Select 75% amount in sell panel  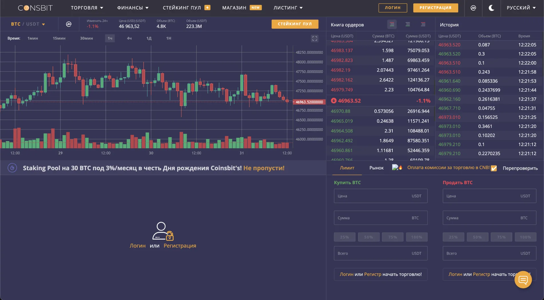coord(501,237)
